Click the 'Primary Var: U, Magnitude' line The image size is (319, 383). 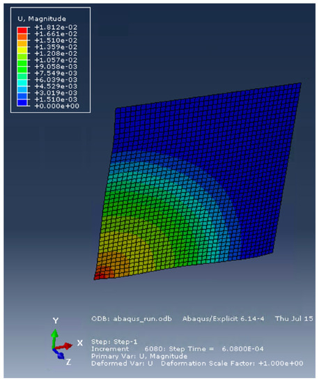point(139,356)
